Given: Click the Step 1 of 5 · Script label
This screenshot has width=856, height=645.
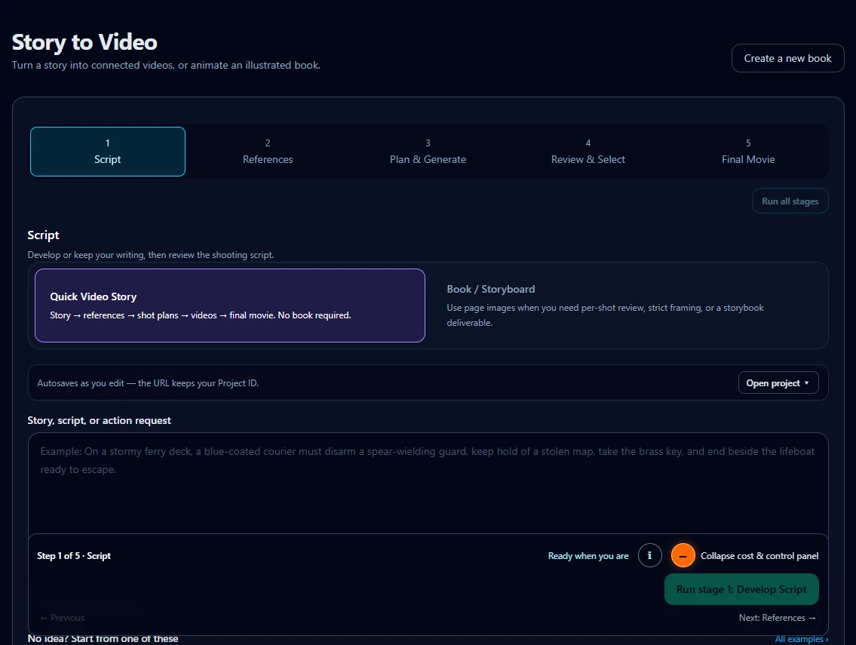Looking at the screenshot, I should [74, 555].
